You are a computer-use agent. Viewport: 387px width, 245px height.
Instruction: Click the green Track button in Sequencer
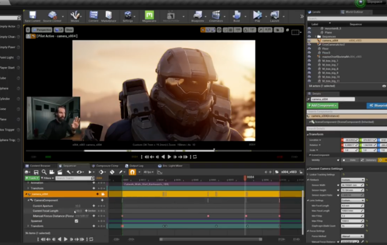click(32, 178)
